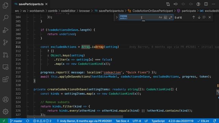Change Tab Size: 4 indentation setting
This screenshot has height=123, width=219.
122,121
